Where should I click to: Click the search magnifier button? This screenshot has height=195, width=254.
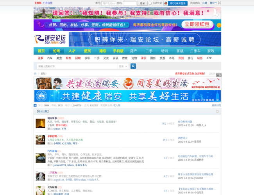coord(133,66)
